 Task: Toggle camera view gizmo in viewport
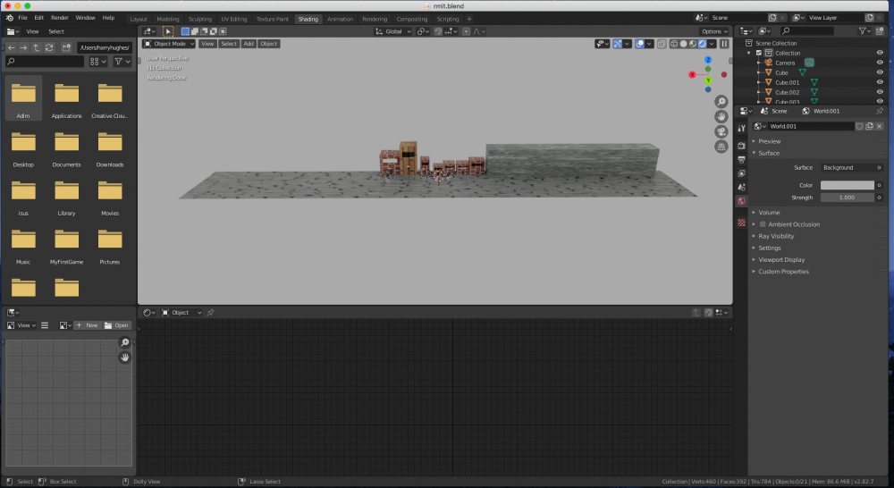coord(721,131)
